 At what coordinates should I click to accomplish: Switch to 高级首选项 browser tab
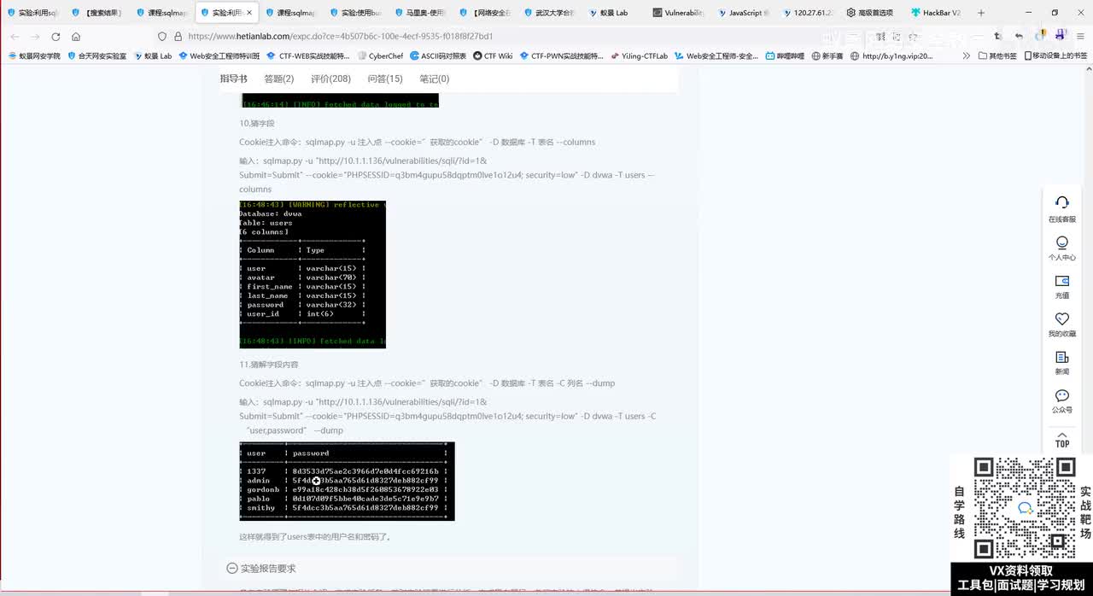[x=871, y=13]
